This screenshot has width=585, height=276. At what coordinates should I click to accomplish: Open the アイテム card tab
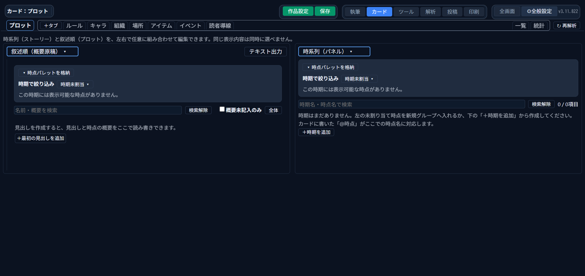[161, 26]
